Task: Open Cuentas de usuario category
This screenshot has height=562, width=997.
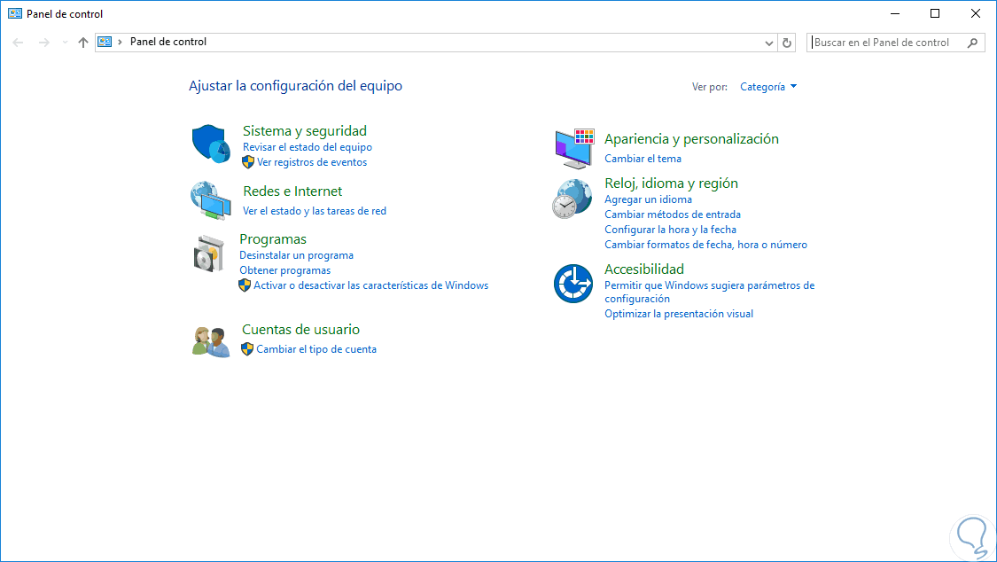Action: (x=300, y=330)
